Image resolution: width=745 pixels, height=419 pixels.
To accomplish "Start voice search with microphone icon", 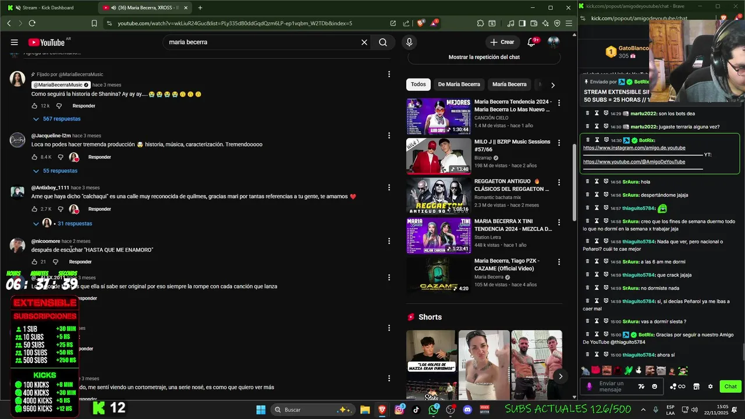I will pos(409,42).
